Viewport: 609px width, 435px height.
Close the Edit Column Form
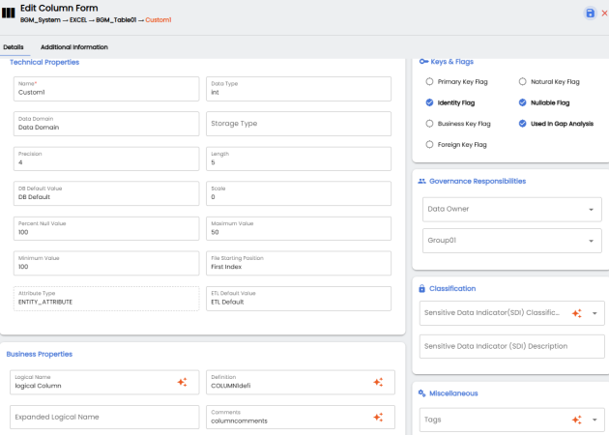click(x=604, y=13)
